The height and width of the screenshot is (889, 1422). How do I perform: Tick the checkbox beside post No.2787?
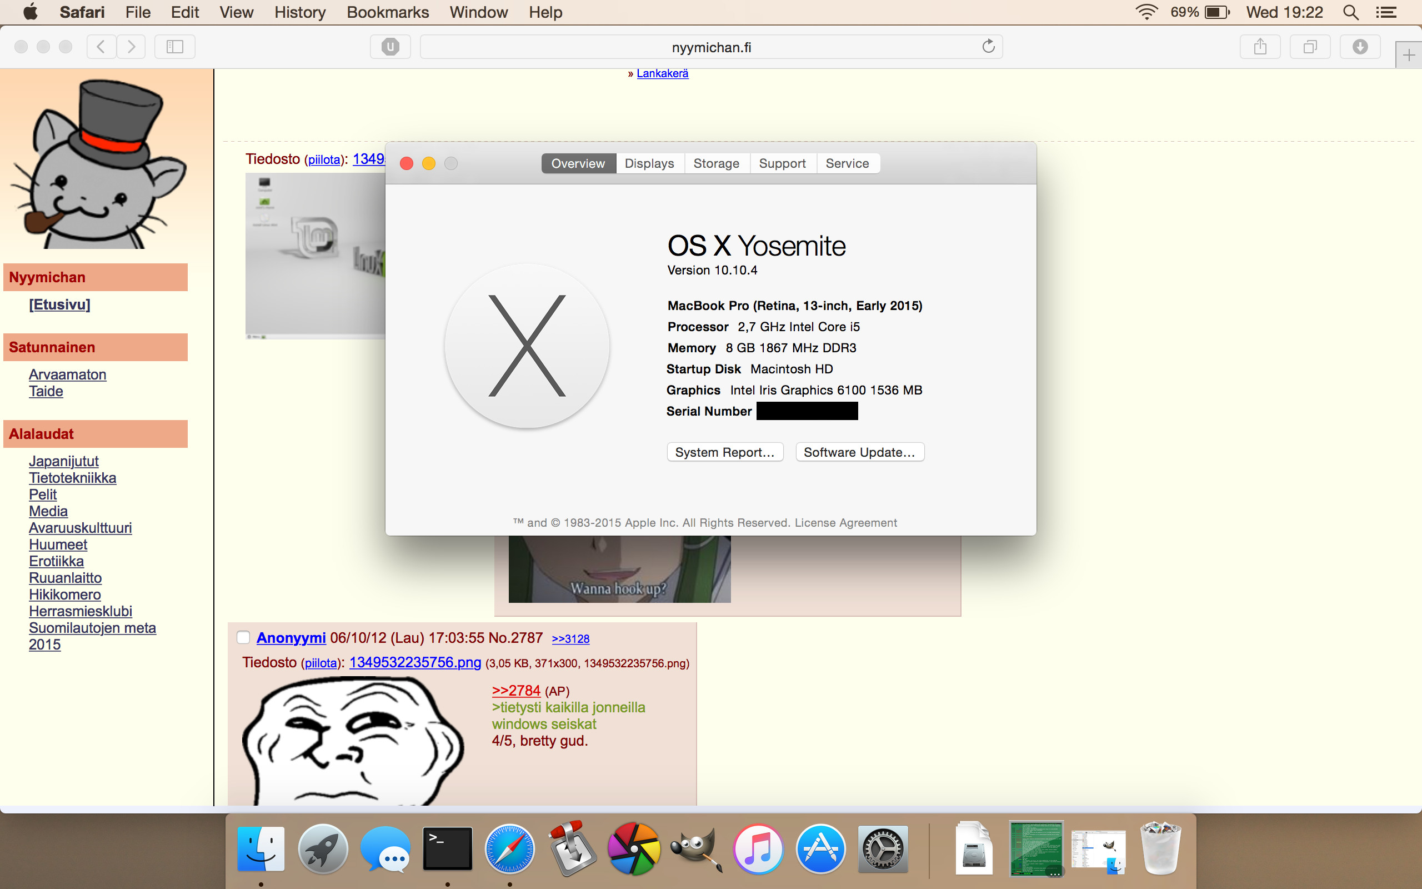(243, 637)
